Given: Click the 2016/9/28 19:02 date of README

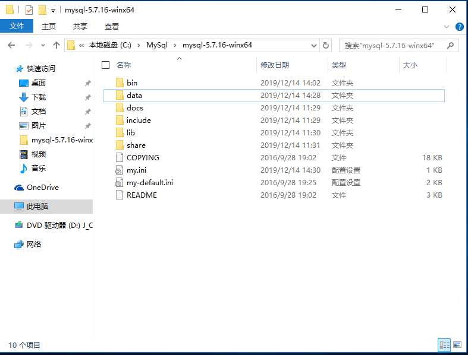Looking at the screenshot, I should [288, 195].
